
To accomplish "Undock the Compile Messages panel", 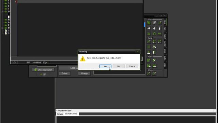I will tap(214, 111).
